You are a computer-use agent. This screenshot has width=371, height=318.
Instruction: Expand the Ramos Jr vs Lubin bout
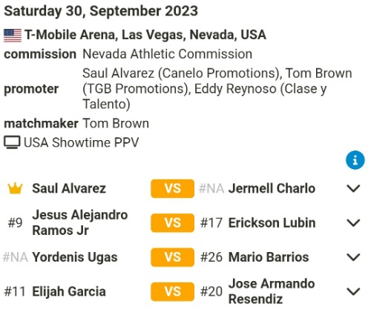[353, 223]
